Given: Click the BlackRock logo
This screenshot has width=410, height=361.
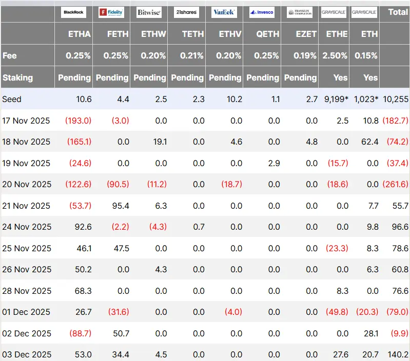Looking at the screenshot, I should pyautogui.click(x=73, y=12).
